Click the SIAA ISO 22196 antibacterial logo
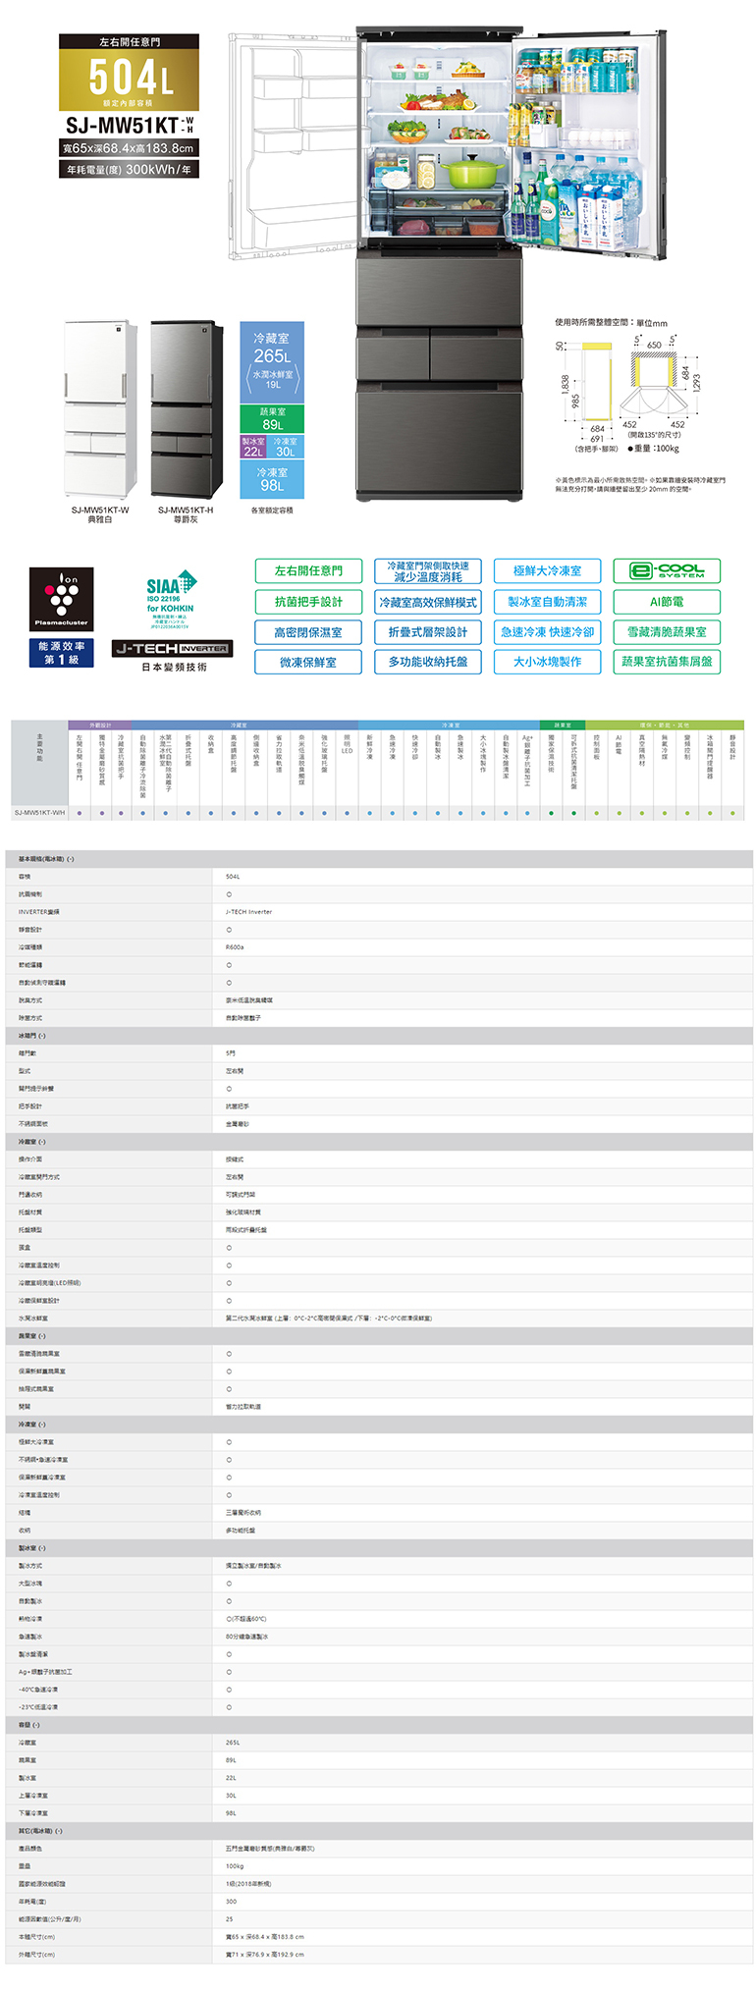 click(x=171, y=598)
